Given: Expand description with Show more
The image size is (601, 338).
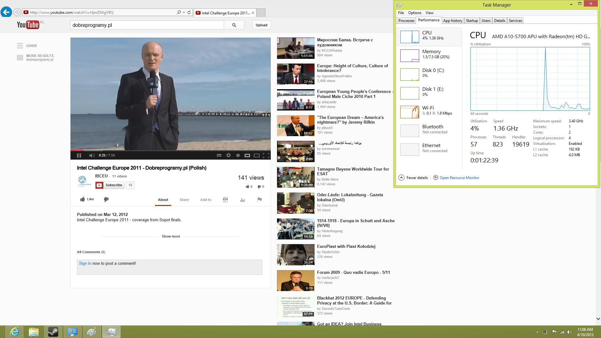Looking at the screenshot, I should point(171,237).
